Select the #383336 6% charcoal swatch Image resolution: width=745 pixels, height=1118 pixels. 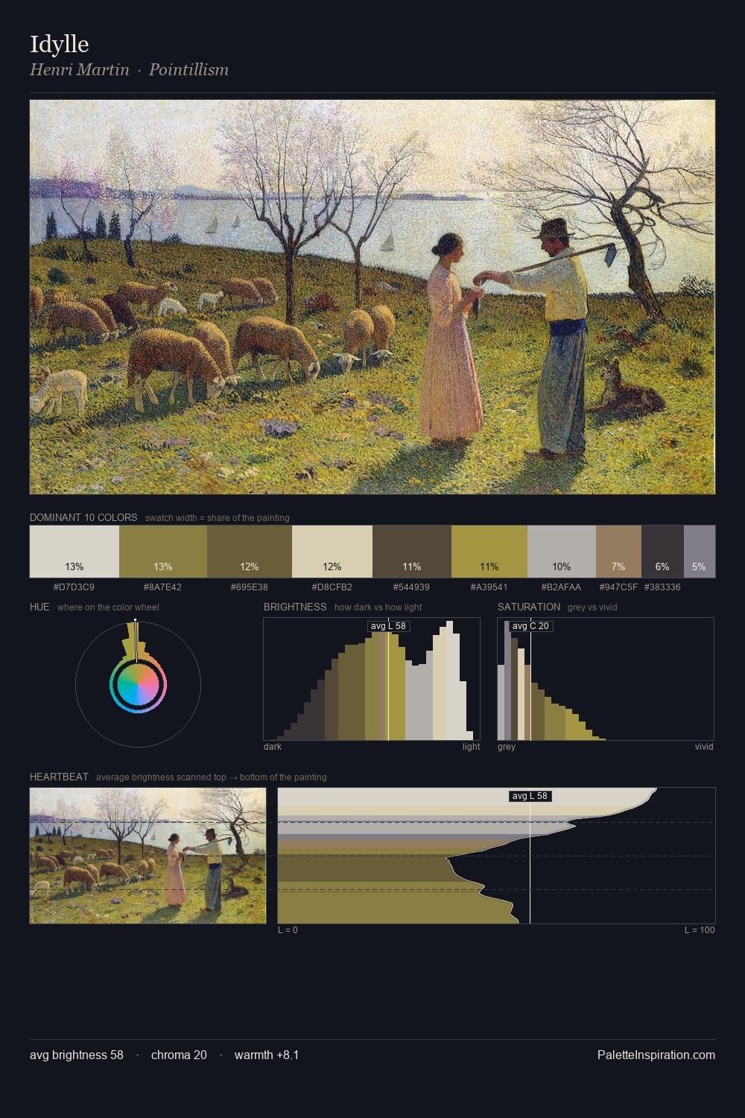coord(662,552)
